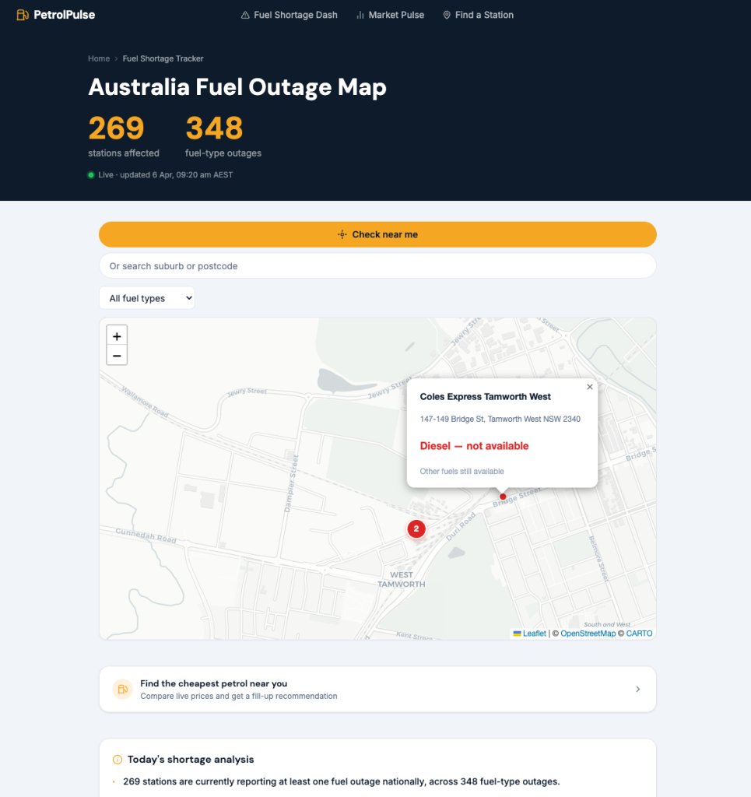
Task: Click the fuel pump icon beside cheapest petrol
Action: (122, 689)
